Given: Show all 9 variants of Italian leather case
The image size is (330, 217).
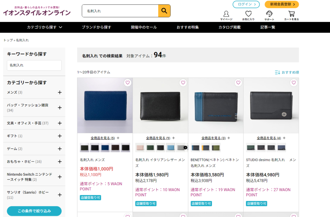Looking at the screenshot, I should [x=158, y=138].
